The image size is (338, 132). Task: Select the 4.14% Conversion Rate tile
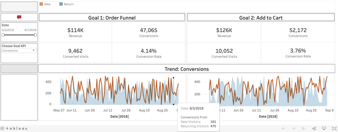(149, 53)
